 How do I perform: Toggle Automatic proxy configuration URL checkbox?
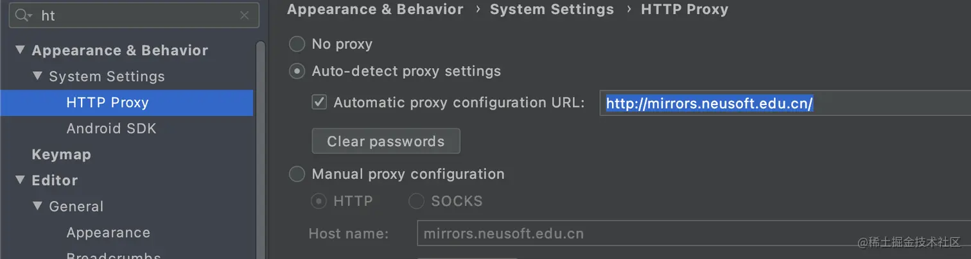tap(319, 103)
